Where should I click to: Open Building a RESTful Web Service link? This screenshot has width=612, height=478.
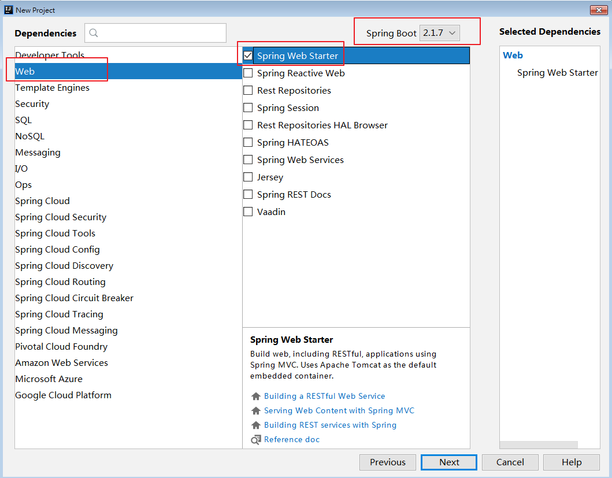[x=324, y=397]
